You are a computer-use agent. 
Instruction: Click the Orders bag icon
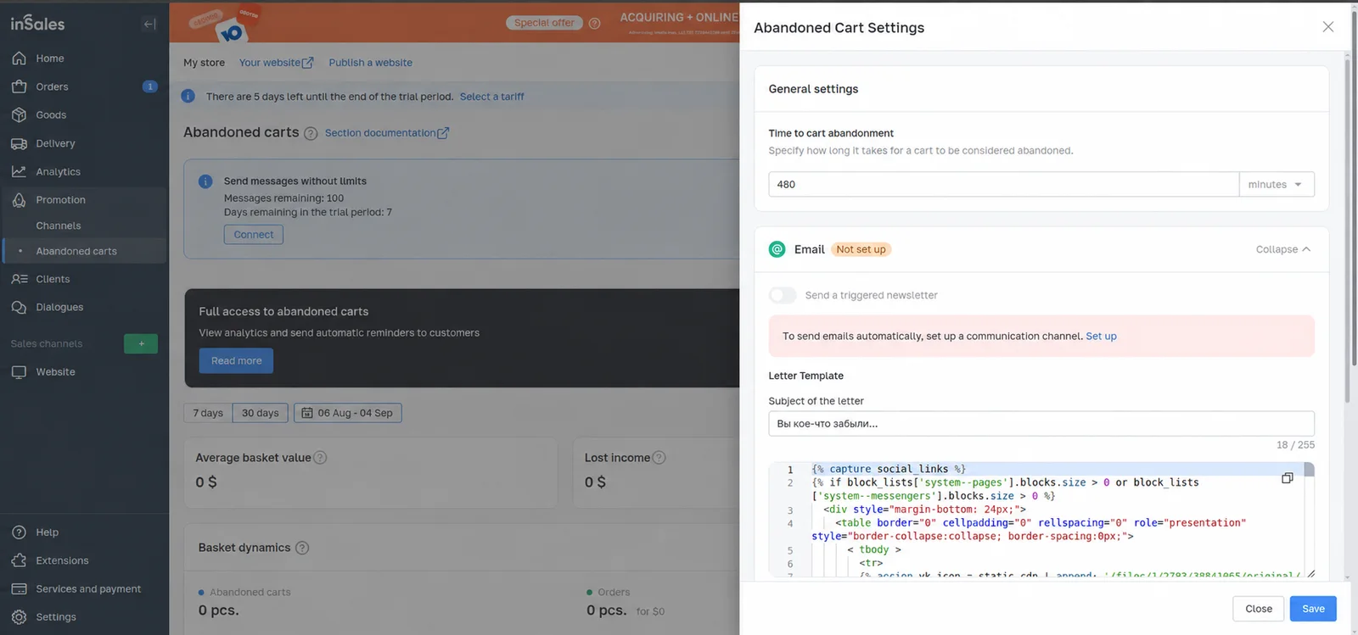[x=19, y=86]
